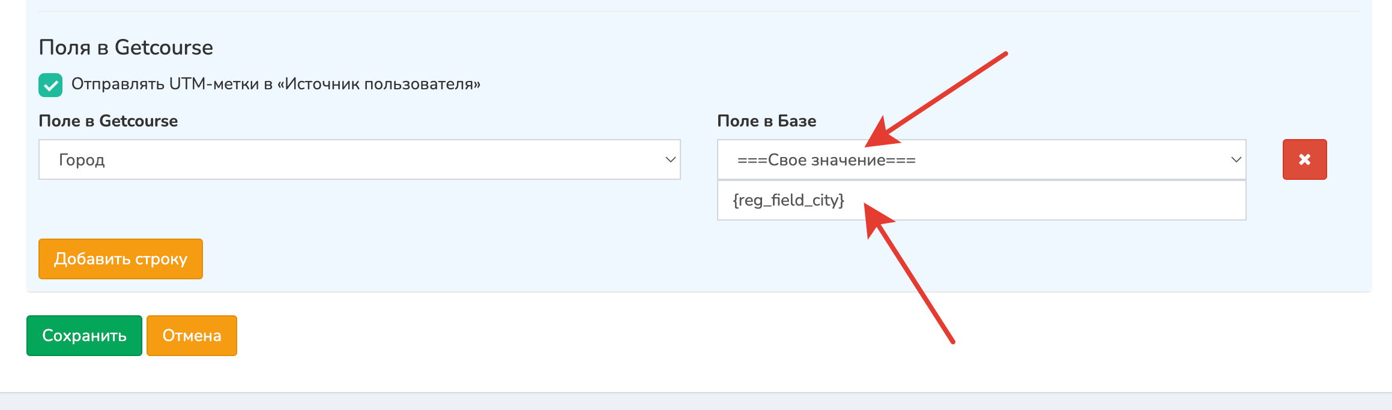The width and height of the screenshot is (1392, 410).
Task: Click the «Поле в Базе» column label
Action: pos(766,121)
